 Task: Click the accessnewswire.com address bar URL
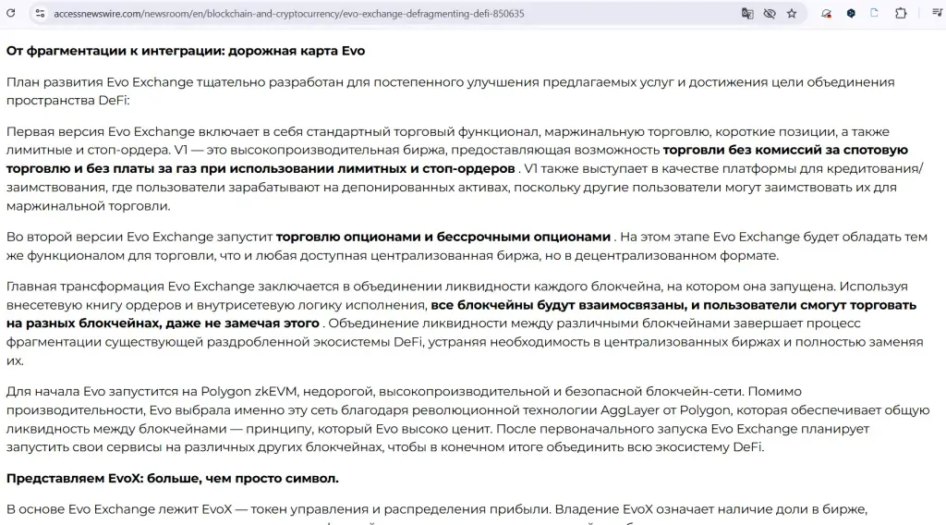(289, 13)
